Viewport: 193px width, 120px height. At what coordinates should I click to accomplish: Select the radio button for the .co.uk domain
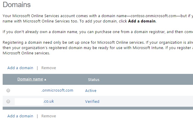pyautogui.click(x=8, y=101)
